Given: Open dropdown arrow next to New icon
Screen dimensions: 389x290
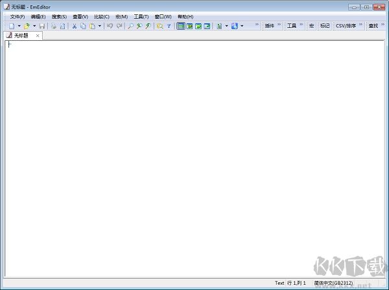Looking at the screenshot, I should click(x=19, y=26).
